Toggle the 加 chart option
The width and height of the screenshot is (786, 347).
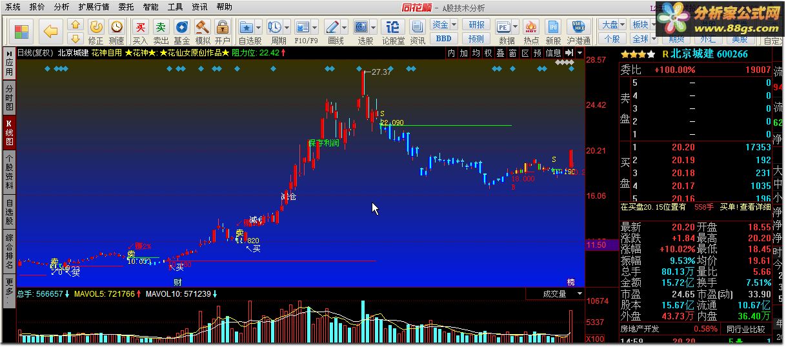click(463, 53)
